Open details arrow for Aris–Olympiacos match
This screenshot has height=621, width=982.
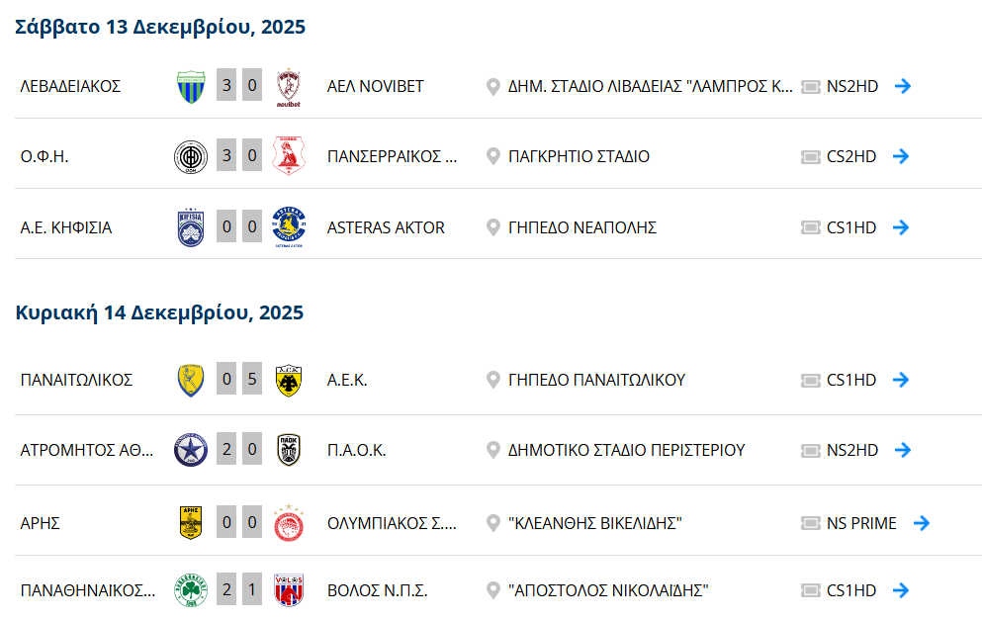point(922,523)
